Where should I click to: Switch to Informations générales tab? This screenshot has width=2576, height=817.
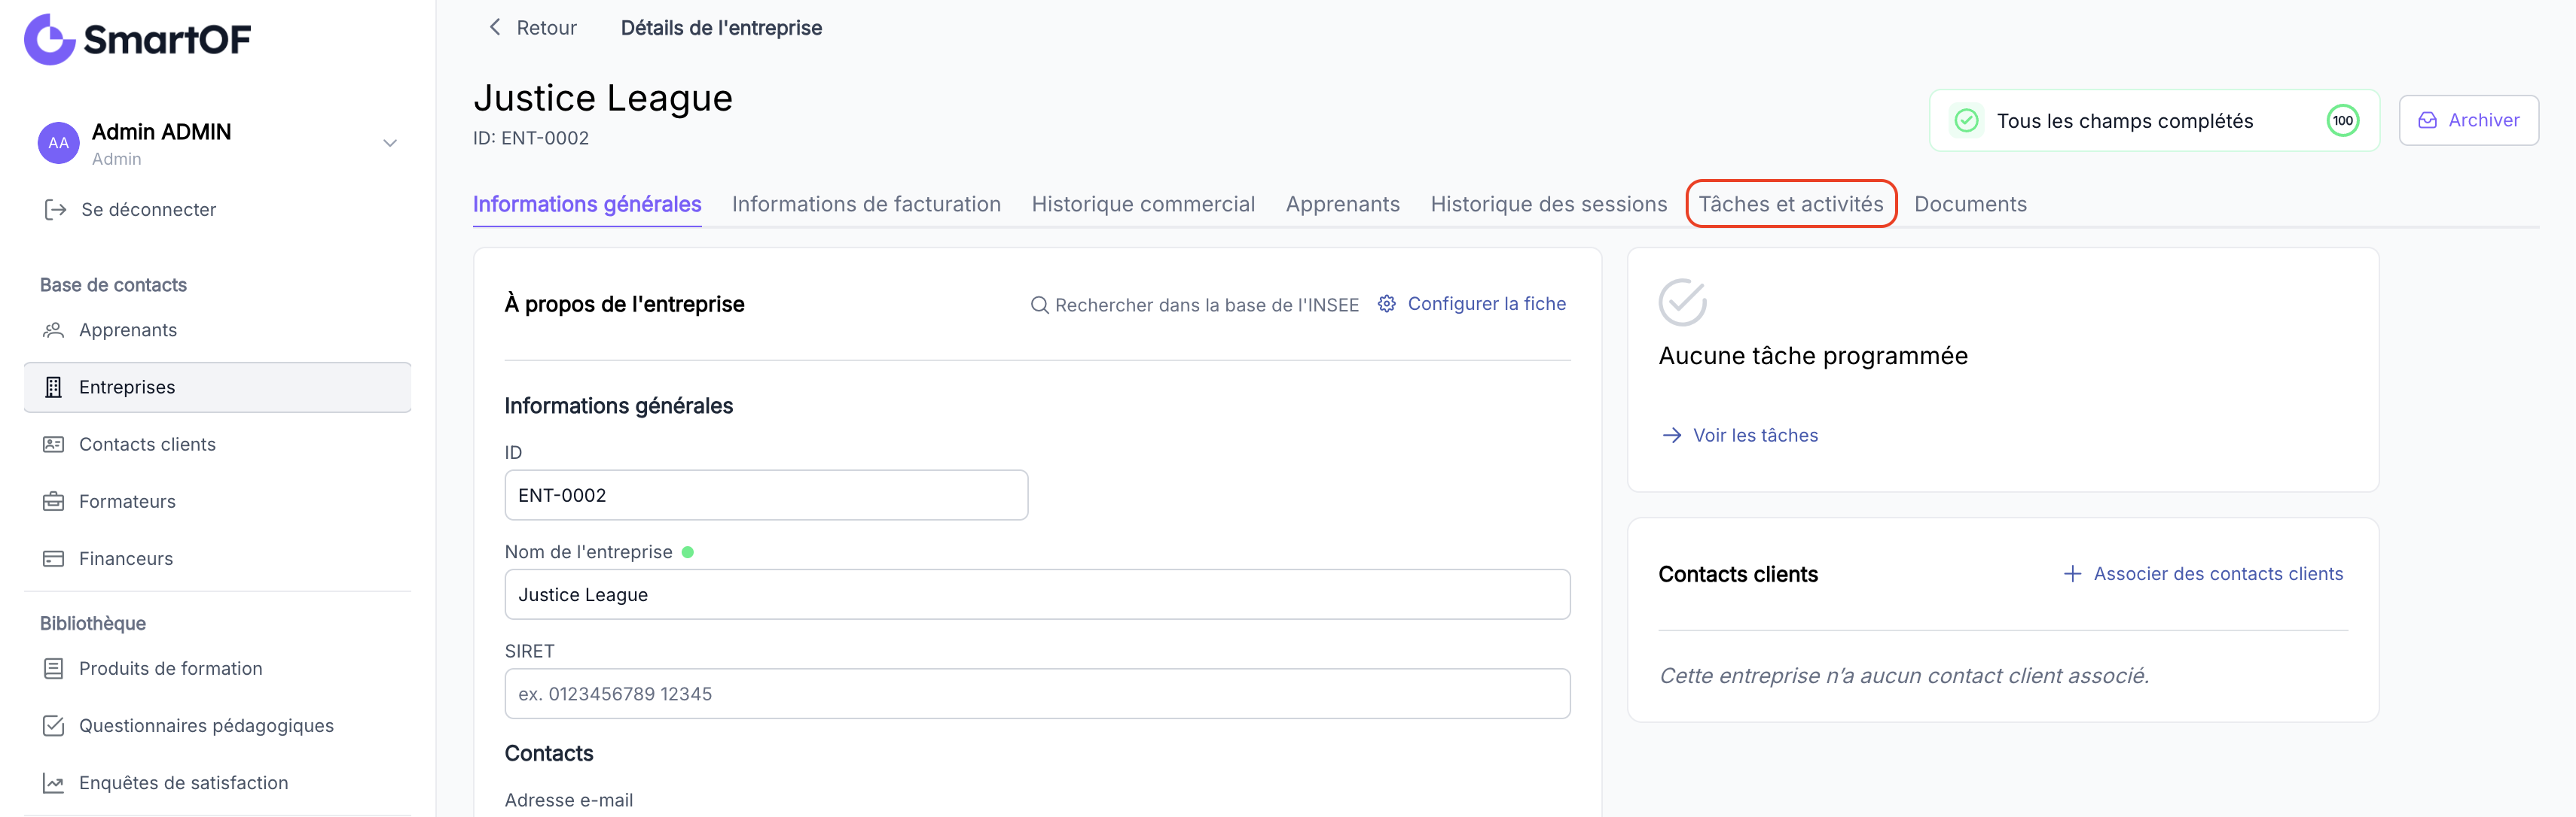click(587, 205)
